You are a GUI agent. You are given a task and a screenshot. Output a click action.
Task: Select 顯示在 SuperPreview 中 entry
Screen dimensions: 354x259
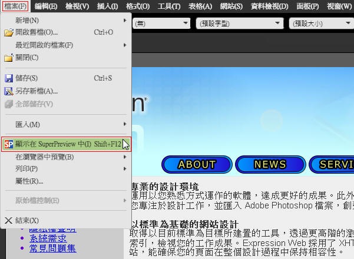[66, 144]
